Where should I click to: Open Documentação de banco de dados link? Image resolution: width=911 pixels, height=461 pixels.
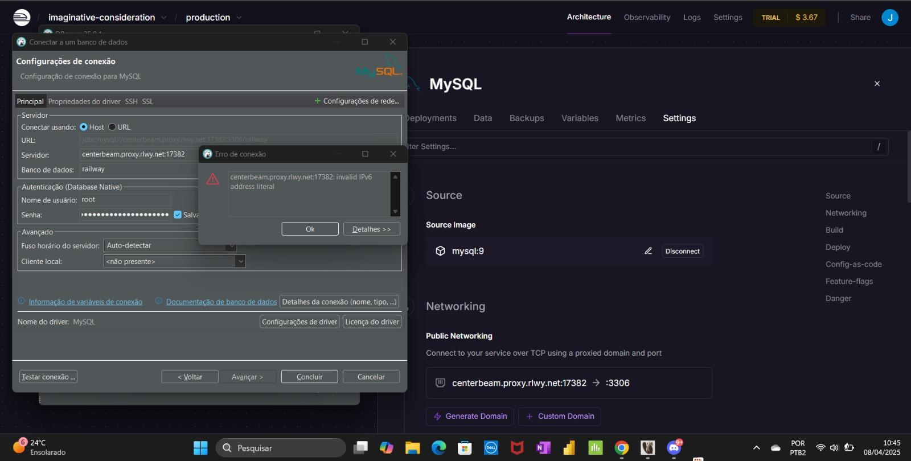[x=221, y=302]
